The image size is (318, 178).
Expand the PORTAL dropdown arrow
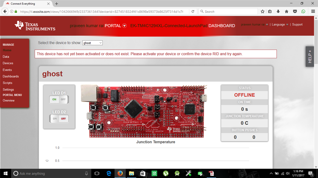point(124,26)
